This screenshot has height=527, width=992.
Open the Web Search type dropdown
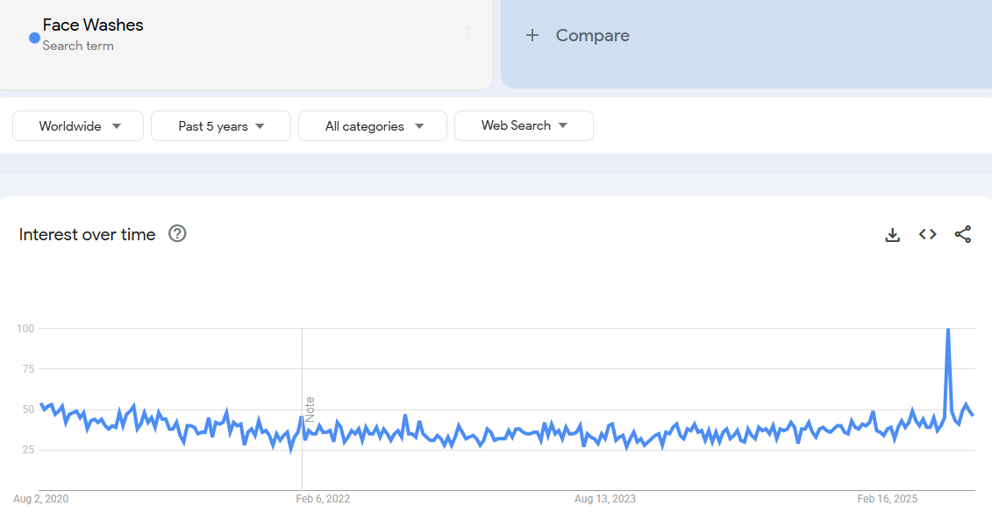[x=524, y=125]
